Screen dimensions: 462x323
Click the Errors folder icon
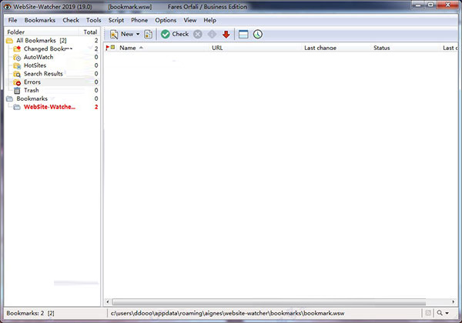point(17,82)
